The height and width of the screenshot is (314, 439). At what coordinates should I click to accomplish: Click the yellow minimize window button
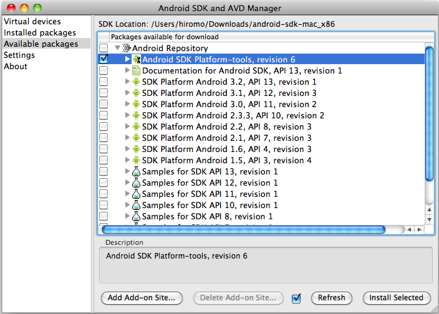point(24,8)
